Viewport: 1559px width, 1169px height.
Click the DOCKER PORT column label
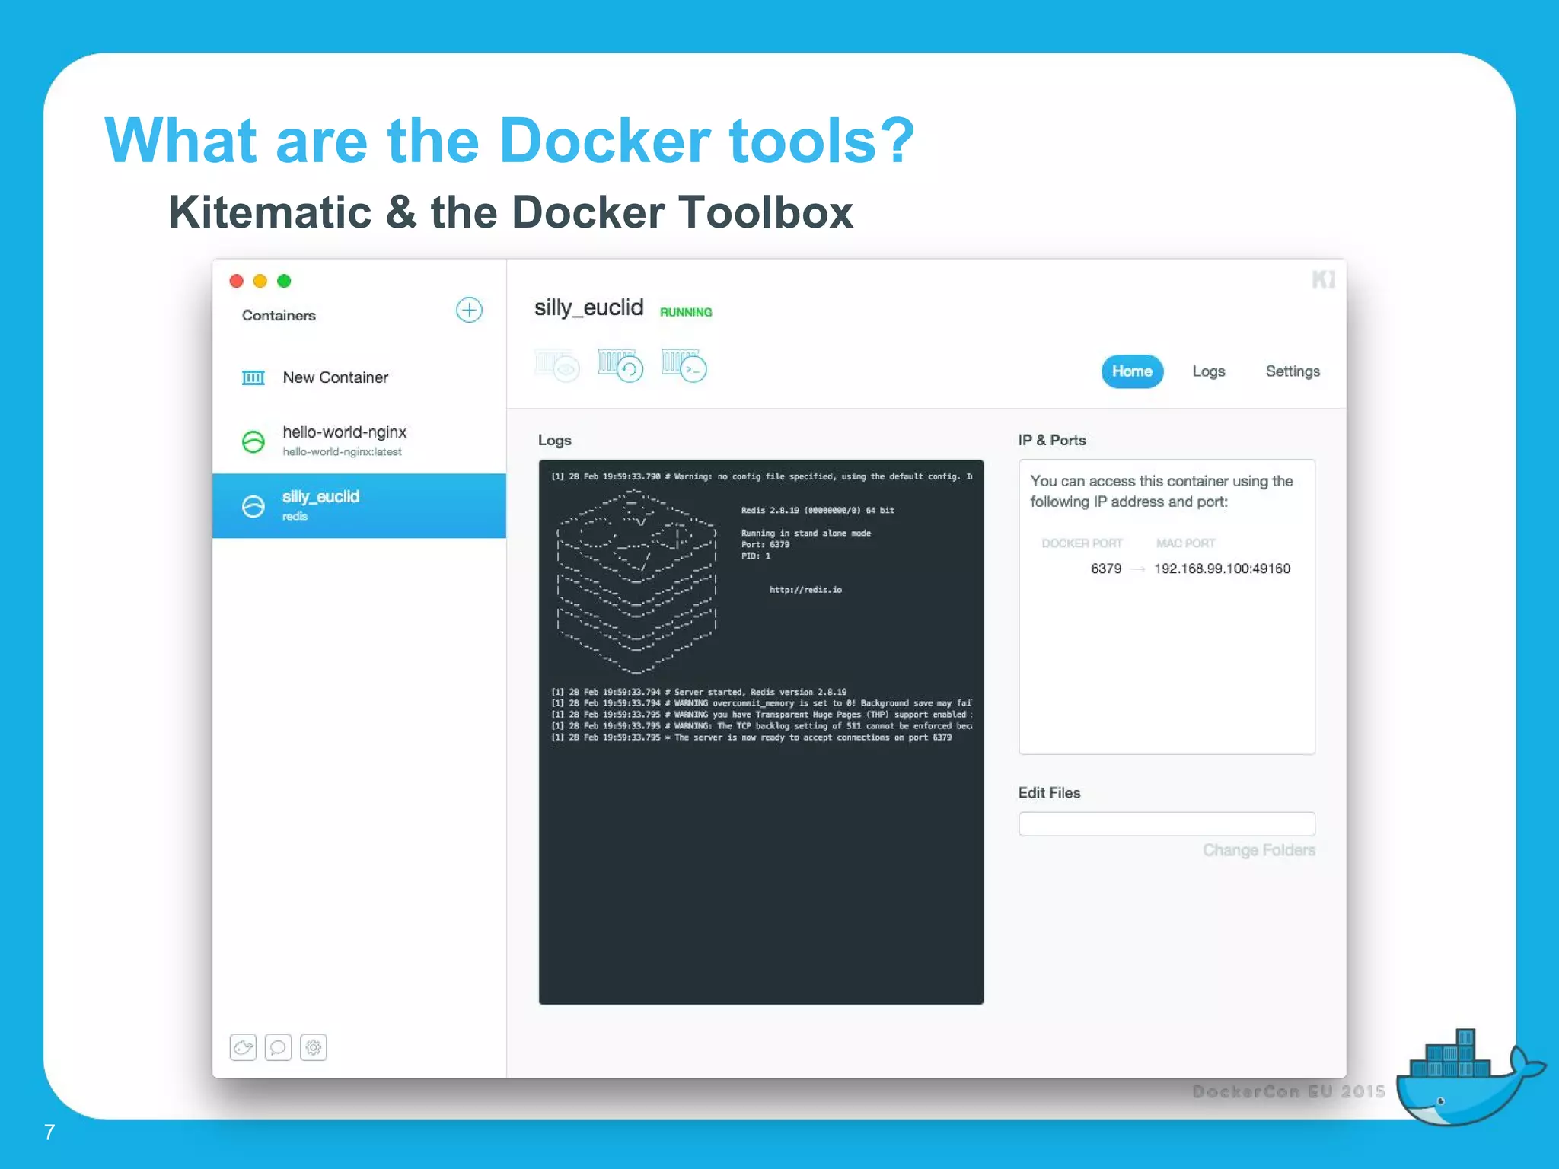click(1082, 543)
